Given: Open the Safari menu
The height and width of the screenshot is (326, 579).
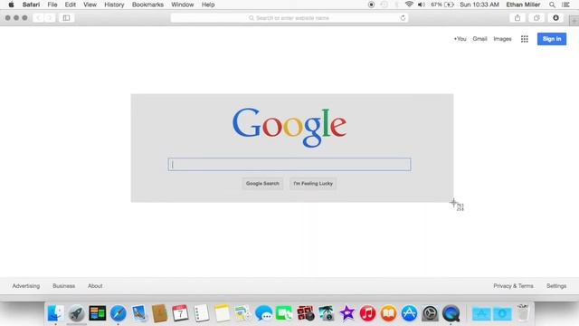Looking at the screenshot, I should coord(31,5).
